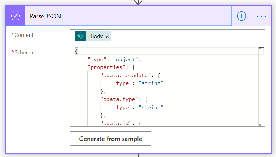This screenshot has height=157, width=276.
Task: Click the "odata.type" key in schema
Action: [x=116, y=99]
